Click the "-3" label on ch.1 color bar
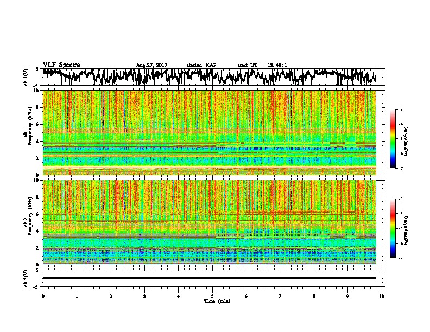430x332 pixels. click(x=401, y=109)
